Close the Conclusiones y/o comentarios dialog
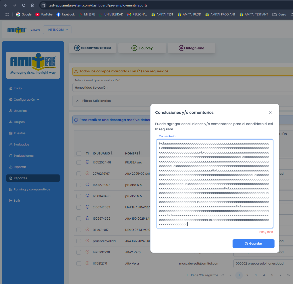The height and width of the screenshot is (284, 293). [x=270, y=113]
